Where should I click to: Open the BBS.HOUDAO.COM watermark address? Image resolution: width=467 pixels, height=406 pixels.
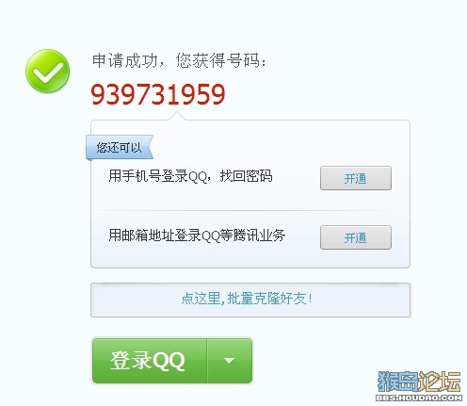point(419,398)
